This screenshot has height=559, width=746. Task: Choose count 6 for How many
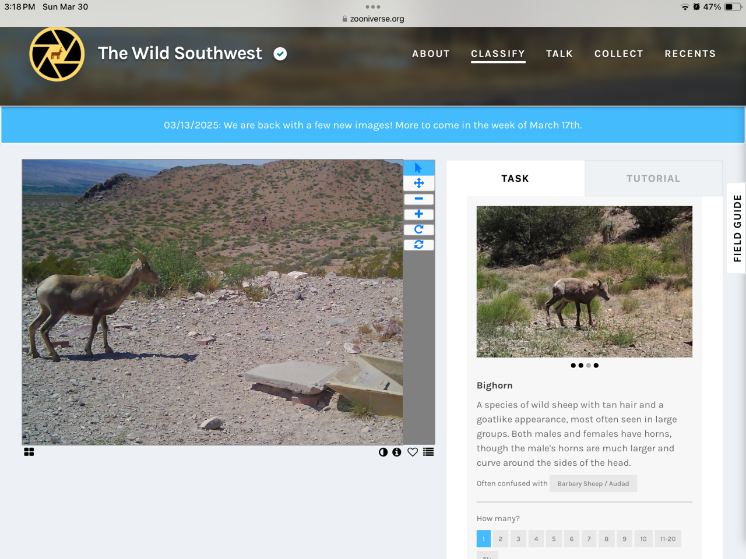click(571, 539)
